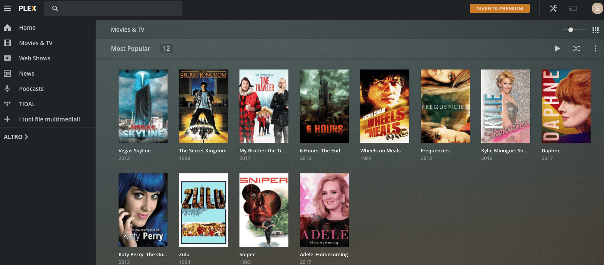
Task: Expand the ALTRO section chevron
Action: [x=26, y=137]
